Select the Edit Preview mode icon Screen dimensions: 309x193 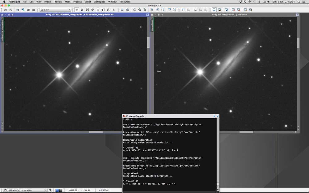click(x=108, y=10)
